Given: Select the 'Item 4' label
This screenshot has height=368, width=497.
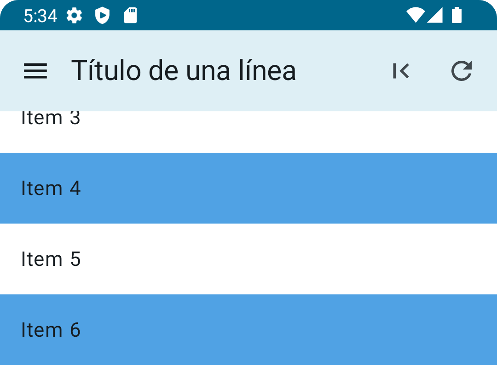Looking at the screenshot, I should click(51, 189).
